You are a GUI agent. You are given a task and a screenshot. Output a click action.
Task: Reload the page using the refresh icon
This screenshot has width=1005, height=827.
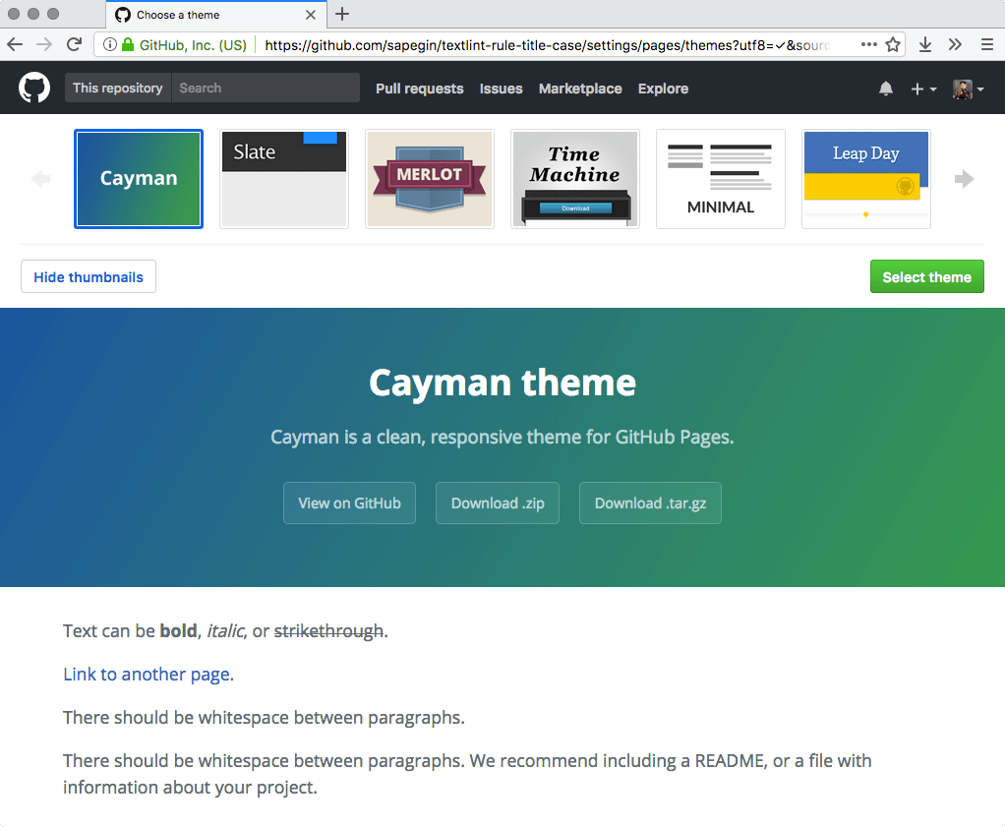point(75,44)
